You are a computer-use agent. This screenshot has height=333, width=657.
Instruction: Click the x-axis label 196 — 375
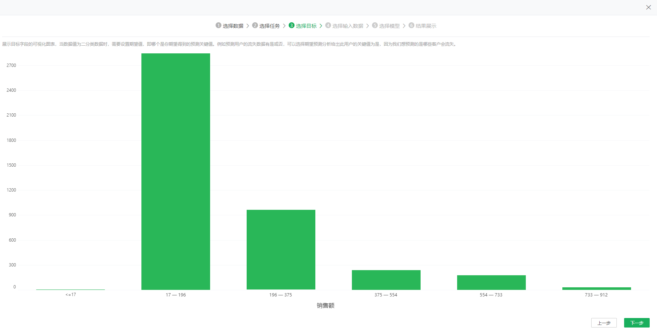point(281,295)
